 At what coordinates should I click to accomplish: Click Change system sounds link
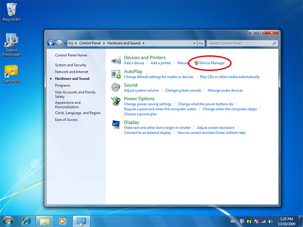(183, 90)
